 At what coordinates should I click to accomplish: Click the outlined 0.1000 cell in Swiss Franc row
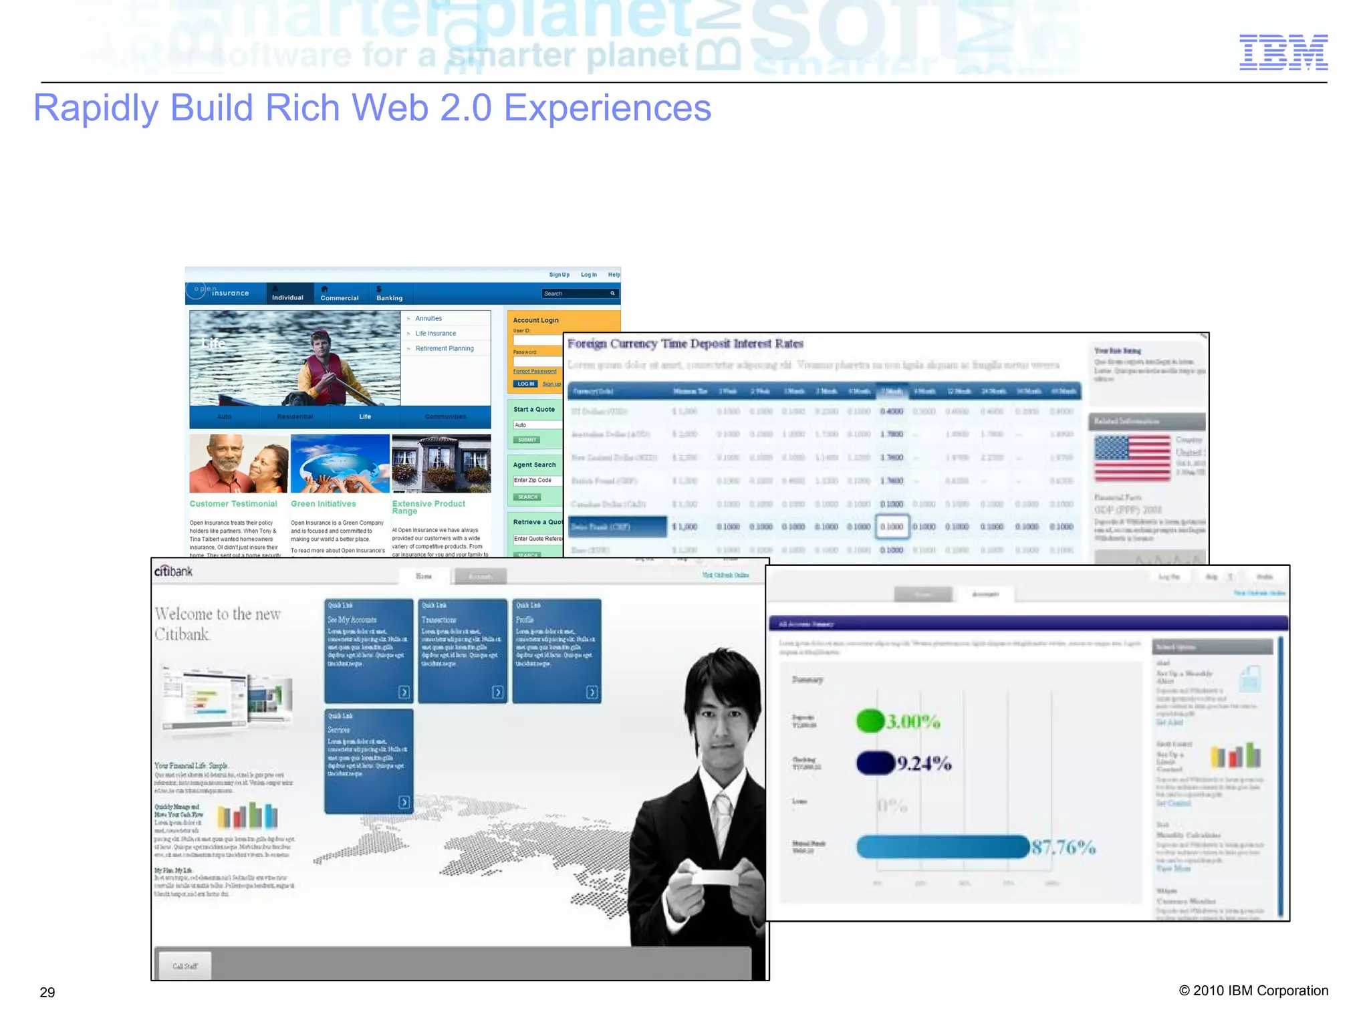892,527
